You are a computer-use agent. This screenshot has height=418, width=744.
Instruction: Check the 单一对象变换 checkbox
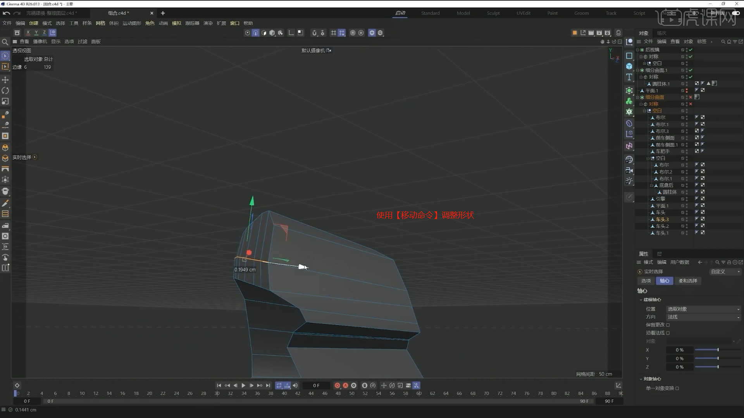677,389
